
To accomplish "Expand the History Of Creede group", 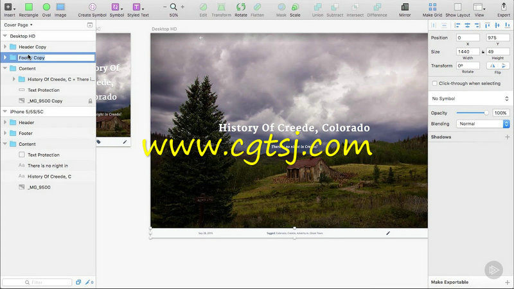I will (13, 79).
